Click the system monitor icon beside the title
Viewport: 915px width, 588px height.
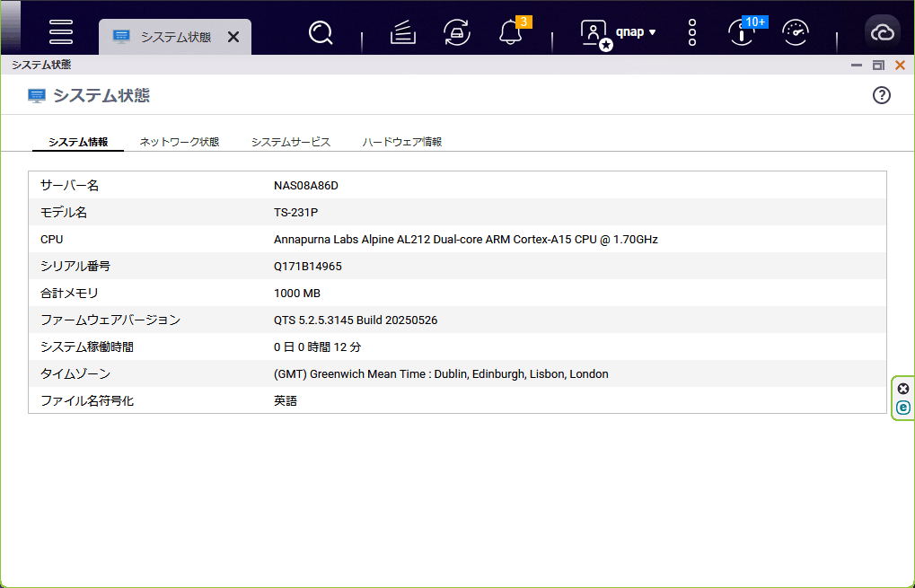[37, 96]
